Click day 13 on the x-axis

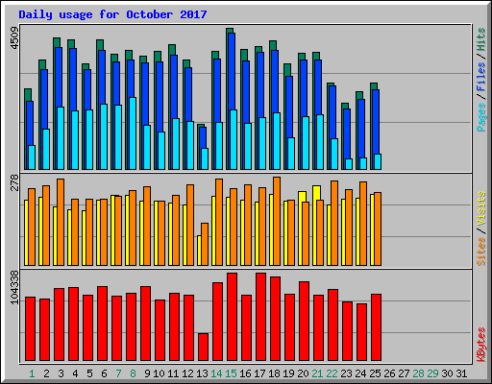click(x=202, y=373)
